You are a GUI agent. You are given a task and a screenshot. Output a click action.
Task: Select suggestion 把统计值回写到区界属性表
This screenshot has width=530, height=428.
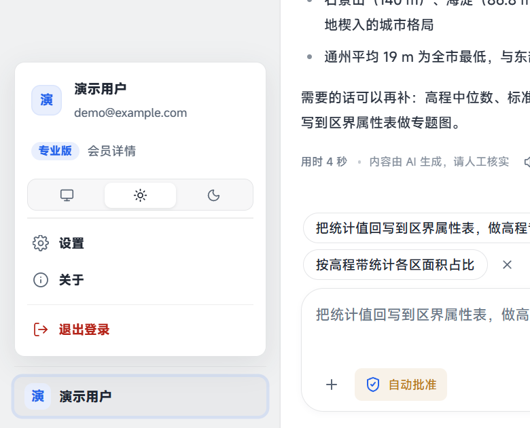[417, 228]
